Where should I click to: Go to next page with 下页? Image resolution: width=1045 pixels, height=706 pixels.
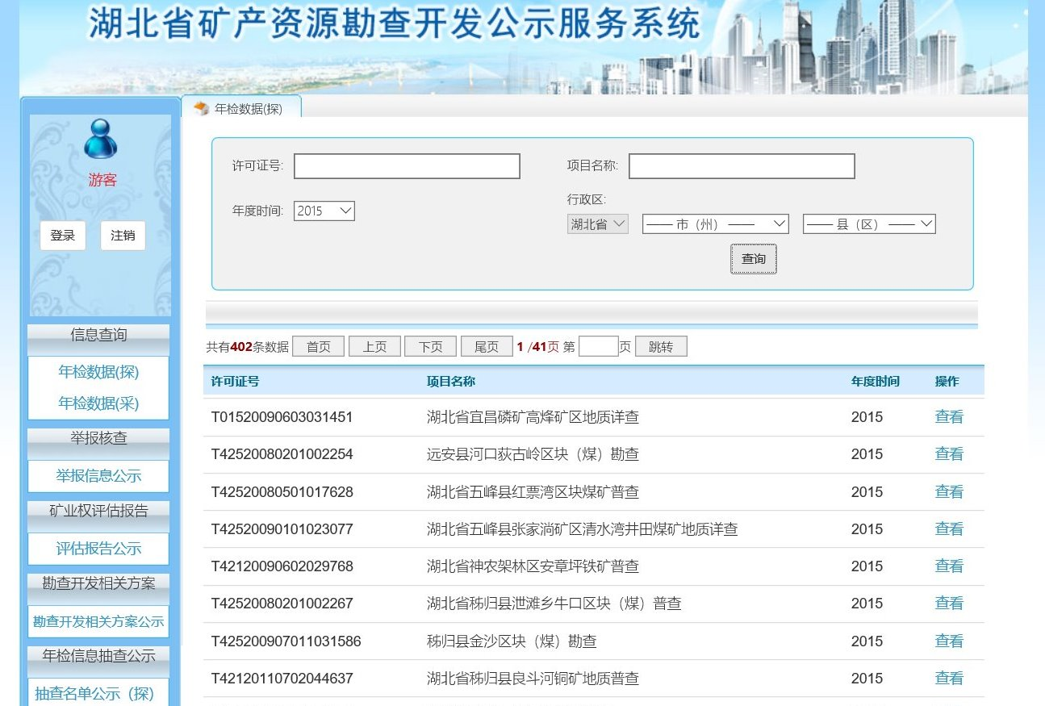430,347
